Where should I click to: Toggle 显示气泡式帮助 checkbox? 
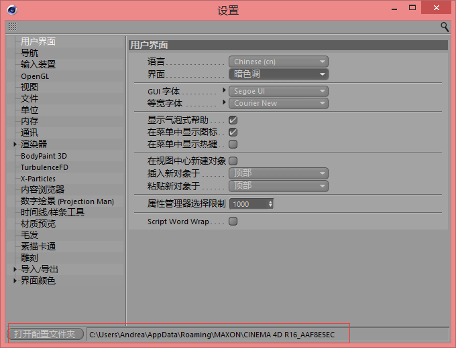point(233,120)
